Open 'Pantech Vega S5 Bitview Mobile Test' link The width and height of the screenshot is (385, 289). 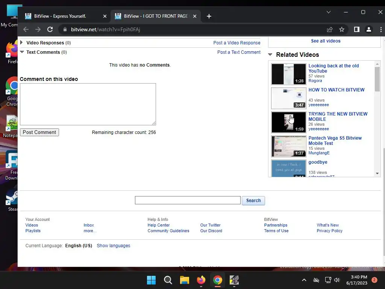335,141
